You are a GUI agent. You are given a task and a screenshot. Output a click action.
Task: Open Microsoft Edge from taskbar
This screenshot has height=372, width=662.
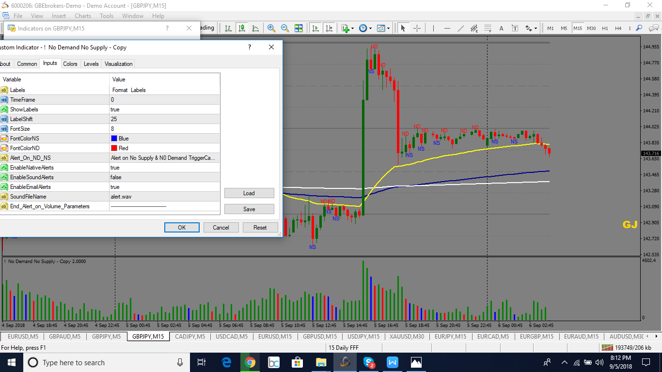click(226, 362)
